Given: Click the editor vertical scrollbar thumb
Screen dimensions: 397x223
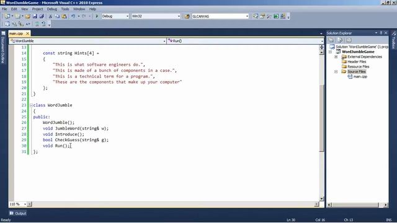Looking at the screenshot, I should [321, 118].
